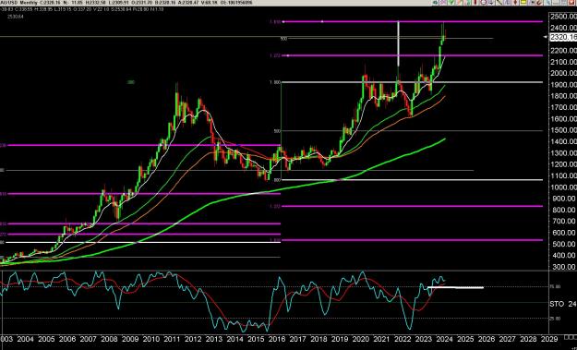The image size is (577, 350).
Task: Click the red diamond toolbar icon
Action: 515,2
